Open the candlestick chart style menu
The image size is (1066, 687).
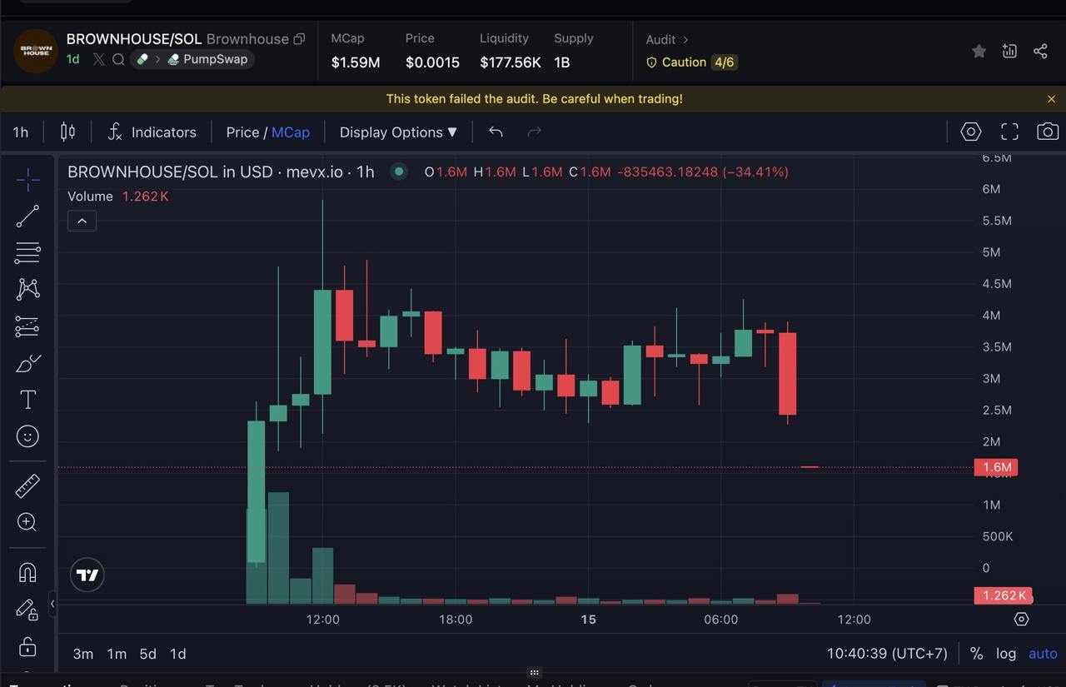click(67, 132)
